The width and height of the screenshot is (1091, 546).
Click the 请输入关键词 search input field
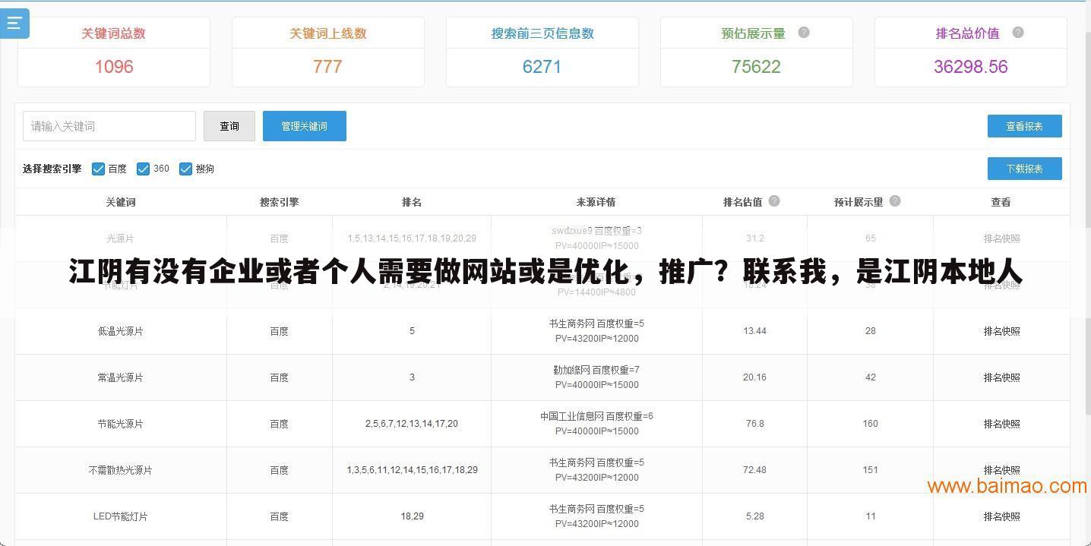click(109, 126)
